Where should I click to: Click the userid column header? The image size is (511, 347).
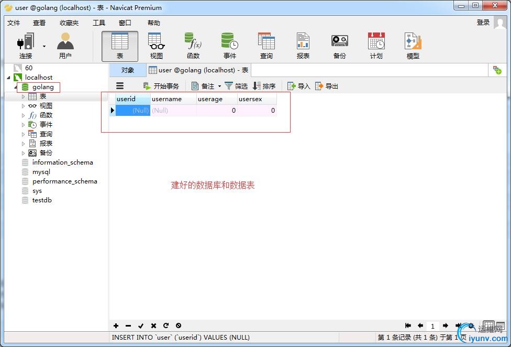(x=133, y=99)
